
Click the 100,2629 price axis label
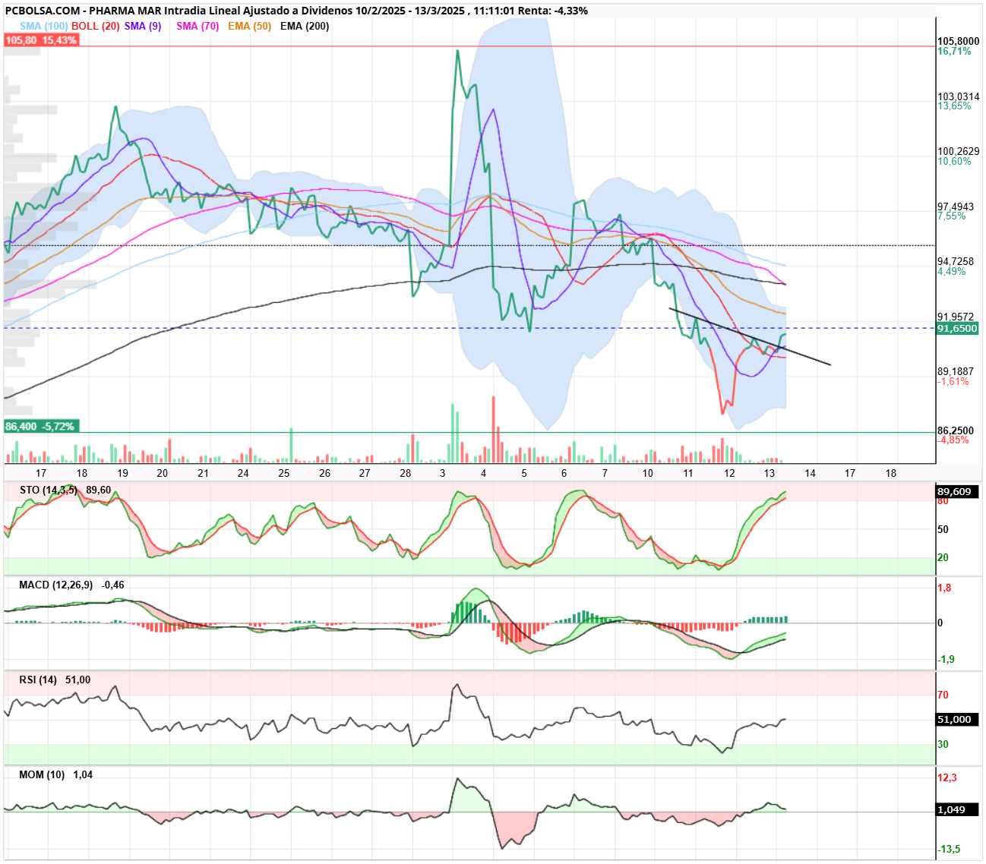point(958,152)
